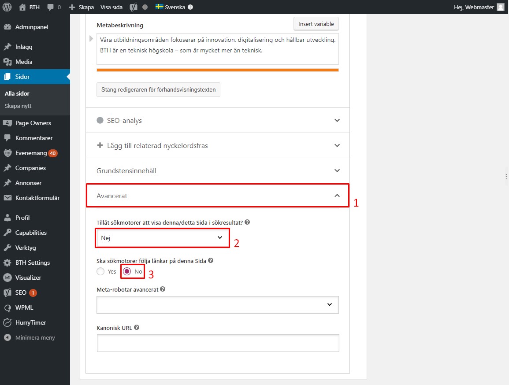This screenshot has height=385, width=509.
Task: Click the Kontaktformulär envelope icon
Action: [x=7, y=198]
